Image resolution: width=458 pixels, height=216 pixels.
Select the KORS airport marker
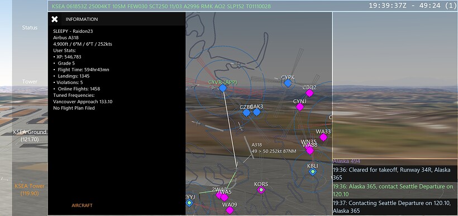261,190
